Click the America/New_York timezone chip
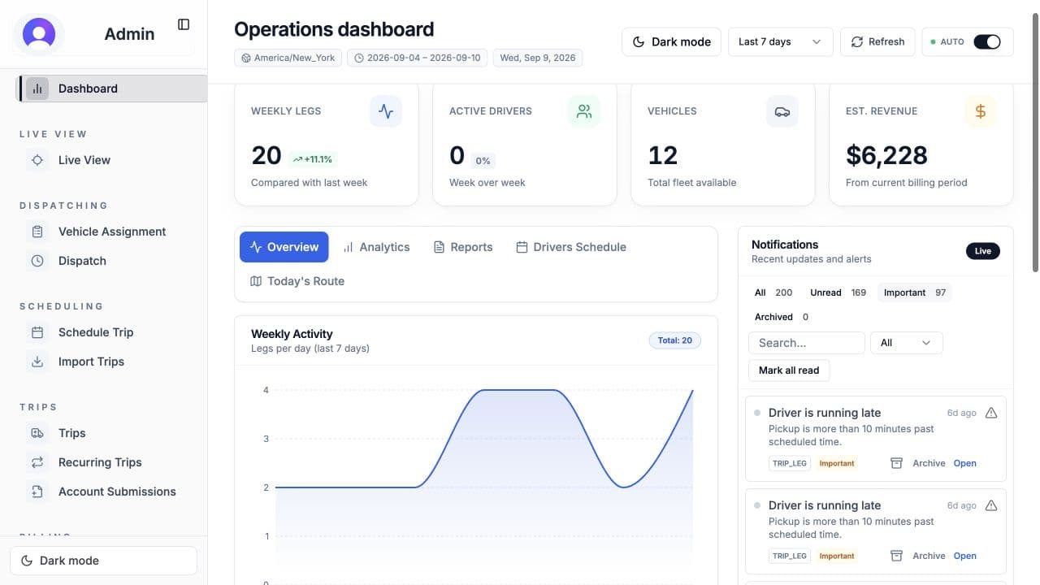The height and width of the screenshot is (585, 1040). click(x=288, y=58)
